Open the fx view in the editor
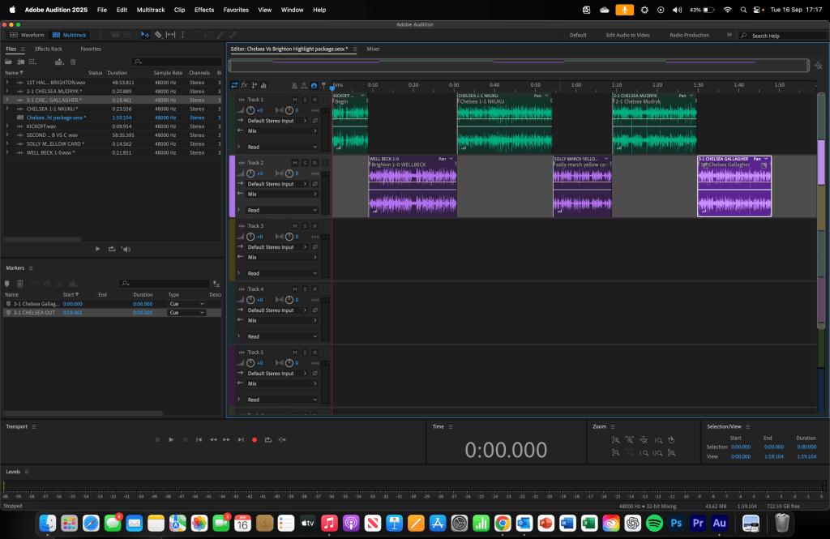This screenshot has width=830, height=539. coord(244,85)
